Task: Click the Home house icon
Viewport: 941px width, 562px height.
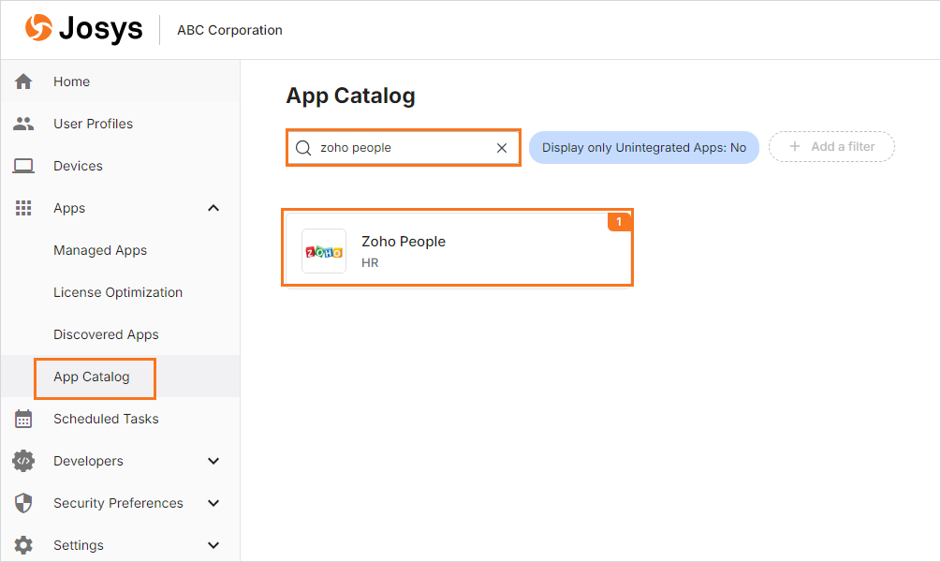Action: coord(23,81)
